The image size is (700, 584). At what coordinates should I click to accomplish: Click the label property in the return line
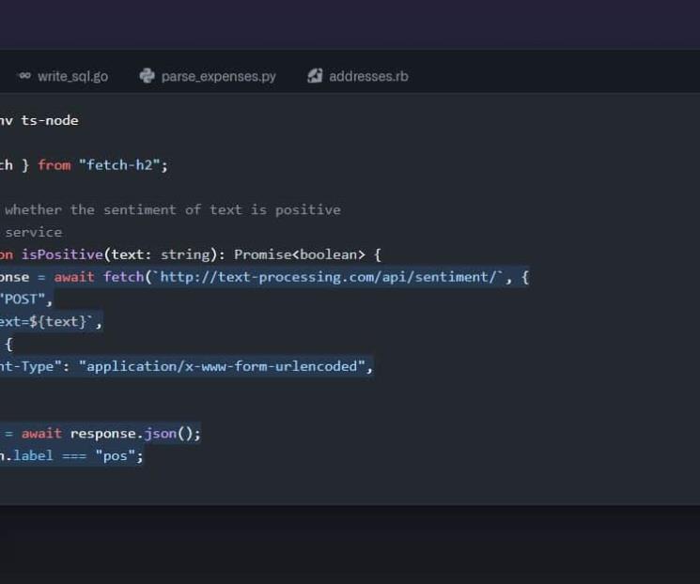(x=33, y=456)
